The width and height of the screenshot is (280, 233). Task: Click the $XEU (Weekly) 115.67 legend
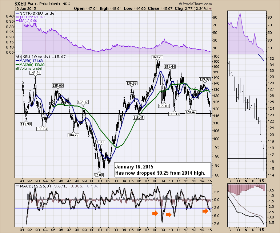coord(40,57)
